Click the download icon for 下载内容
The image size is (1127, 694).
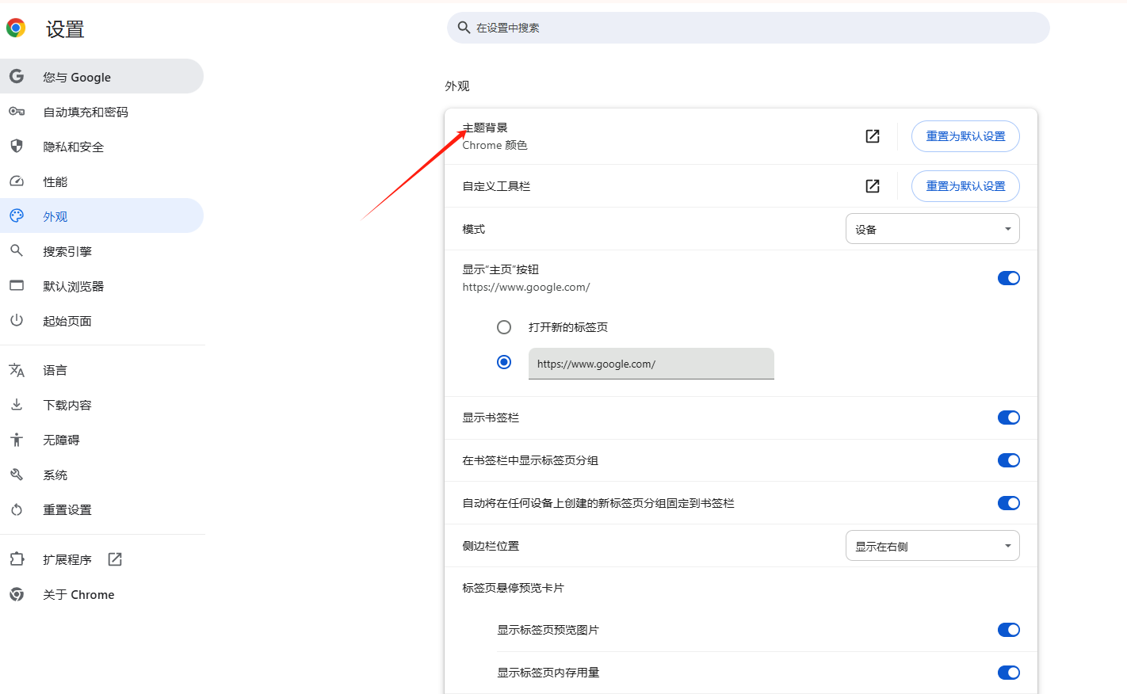(x=17, y=405)
